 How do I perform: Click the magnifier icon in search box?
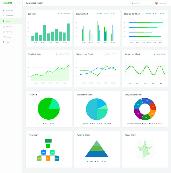pos(133,3)
